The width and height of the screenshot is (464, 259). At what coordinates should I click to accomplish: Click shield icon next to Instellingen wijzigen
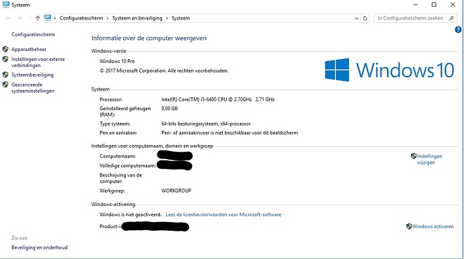414,156
